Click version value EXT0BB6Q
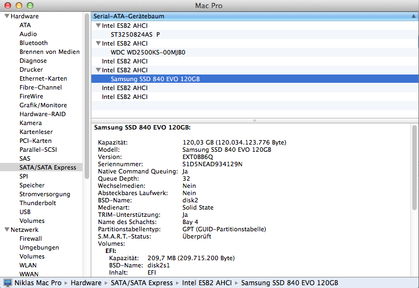The height and width of the screenshot is (288, 419). coord(197,157)
